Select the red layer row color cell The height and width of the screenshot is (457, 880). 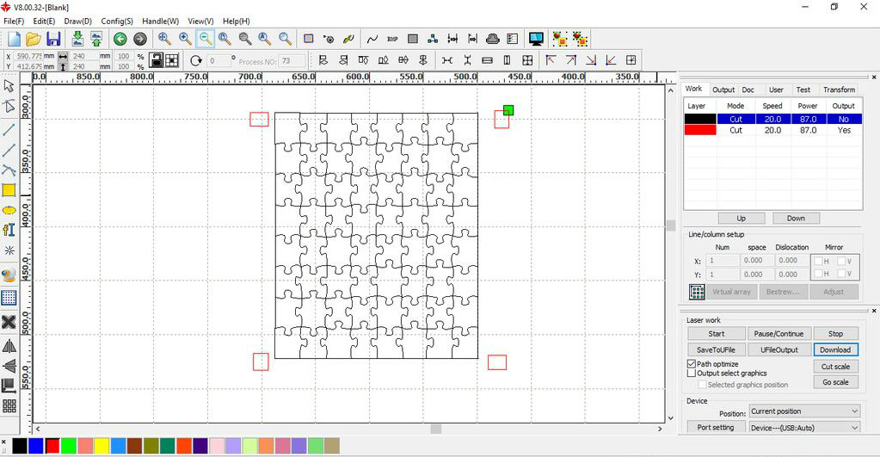[x=700, y=130]
